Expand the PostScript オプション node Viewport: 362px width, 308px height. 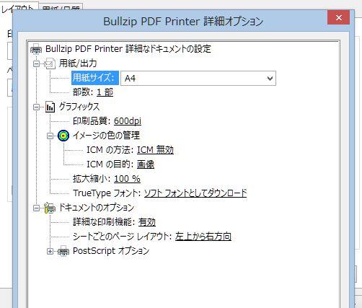click(50, 252)
